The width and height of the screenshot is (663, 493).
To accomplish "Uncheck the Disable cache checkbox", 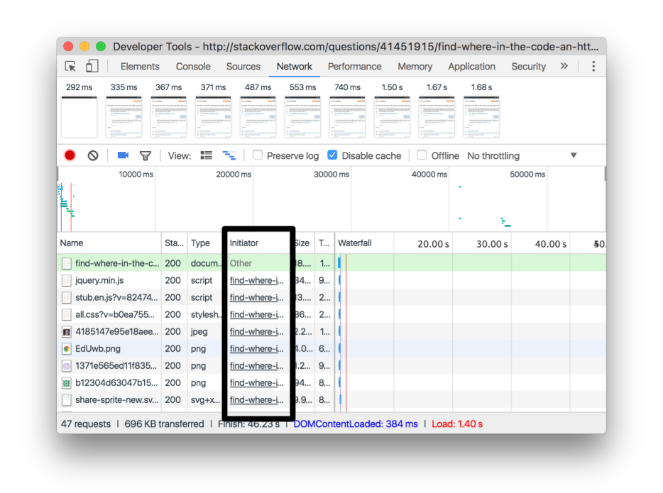I will click(332, 155).
